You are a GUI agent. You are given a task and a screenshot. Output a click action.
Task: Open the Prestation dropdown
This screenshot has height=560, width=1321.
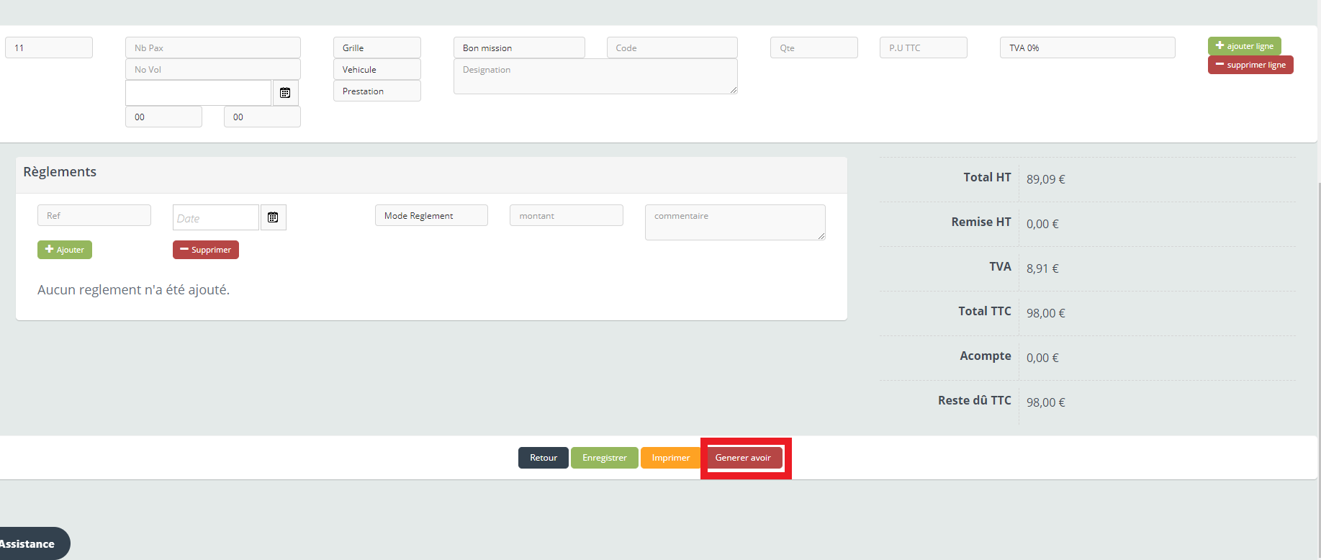(377, 91)
